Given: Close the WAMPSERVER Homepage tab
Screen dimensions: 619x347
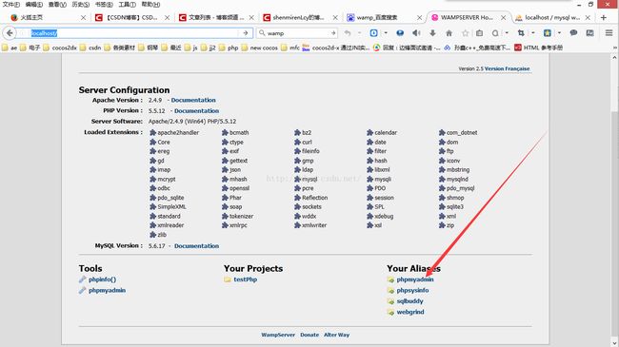Looking at the screenshot, I should 504,17.
